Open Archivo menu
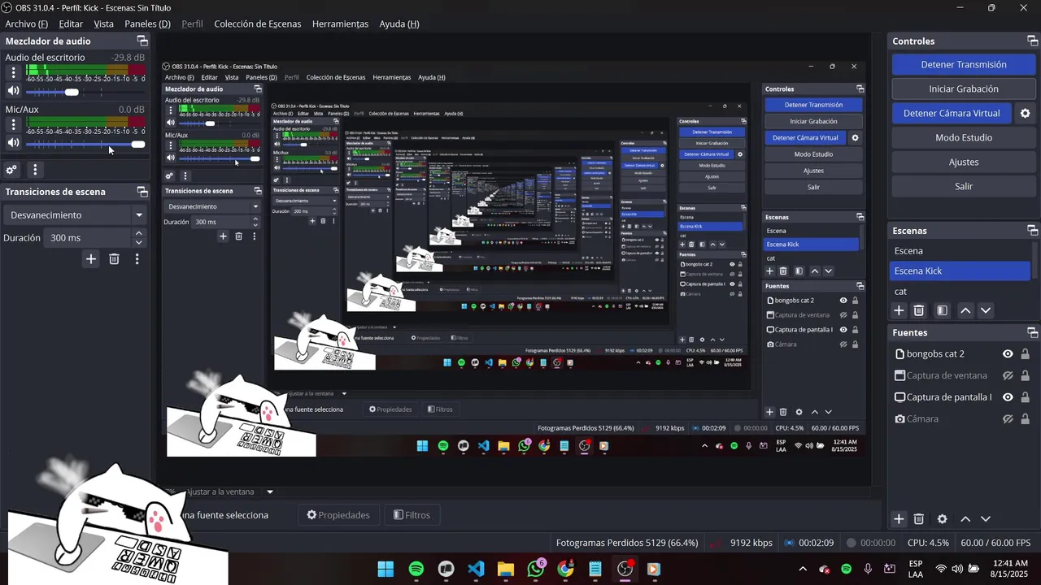Image resolution: width=1041 pixels, height=585 pixels. click(27, 24)
